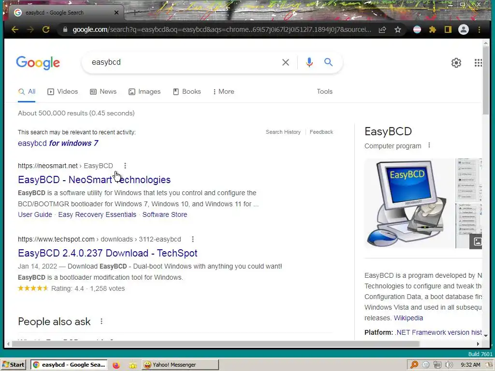495x371 pixels.
Task: Open EasyBCD 2.4.0.237 Download - TechSpot
Action: [108, 253]
